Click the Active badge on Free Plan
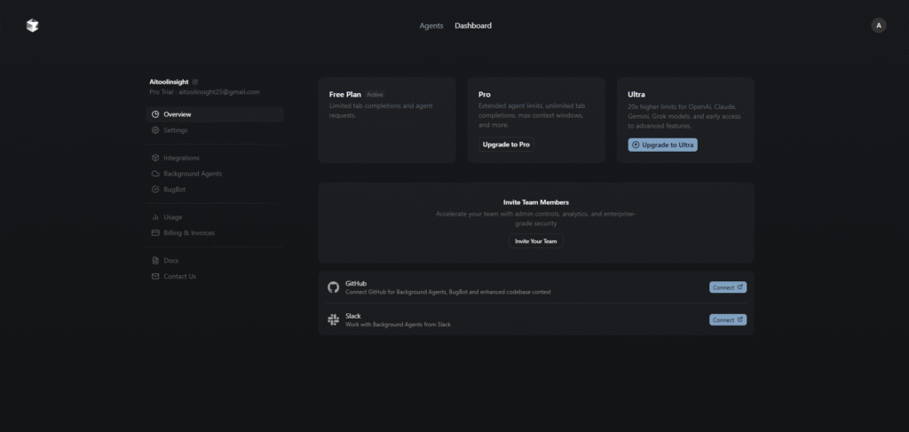Image resolution: width=909 pixels, height=432 pixels. click(x=375, y=94)
